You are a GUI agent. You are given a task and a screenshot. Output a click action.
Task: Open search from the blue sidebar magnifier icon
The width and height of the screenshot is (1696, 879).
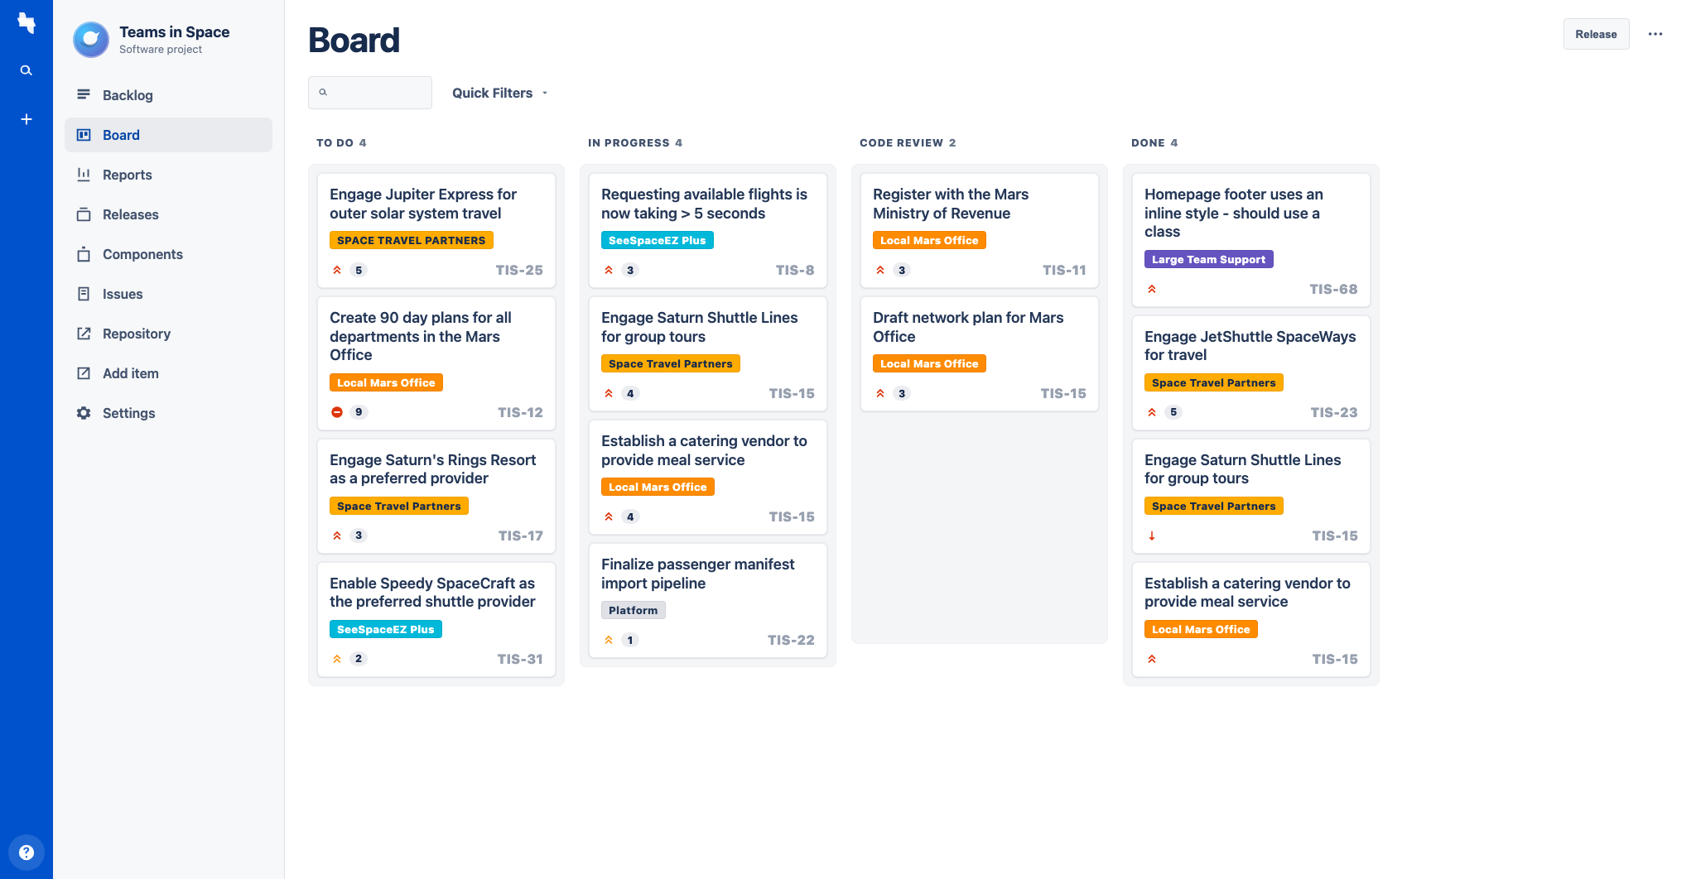click(26, 70)
